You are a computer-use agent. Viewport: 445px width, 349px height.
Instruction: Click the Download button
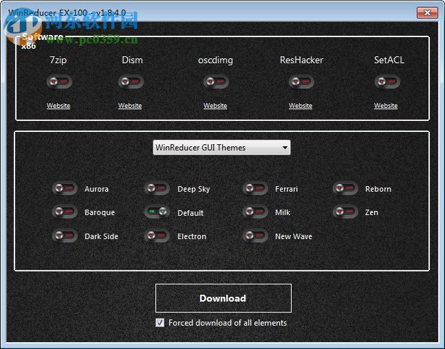(x=224, y=298)
